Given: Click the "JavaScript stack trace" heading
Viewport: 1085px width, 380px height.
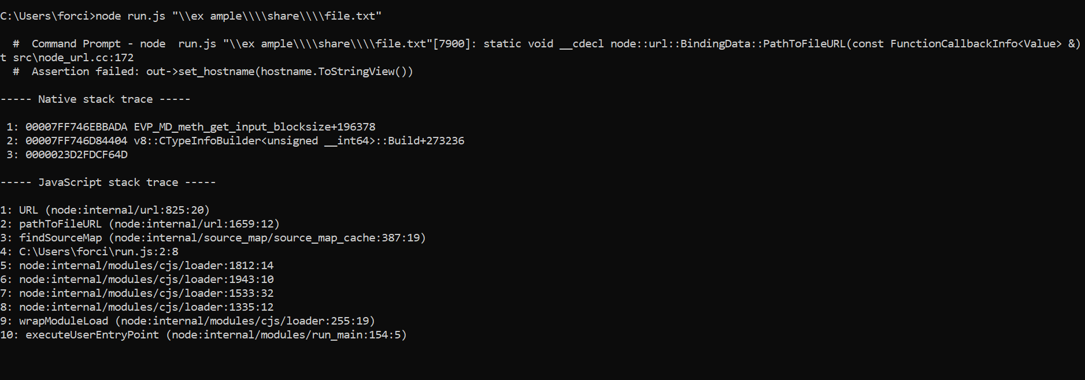Looking at the screenshot, I should coord(108,182).
